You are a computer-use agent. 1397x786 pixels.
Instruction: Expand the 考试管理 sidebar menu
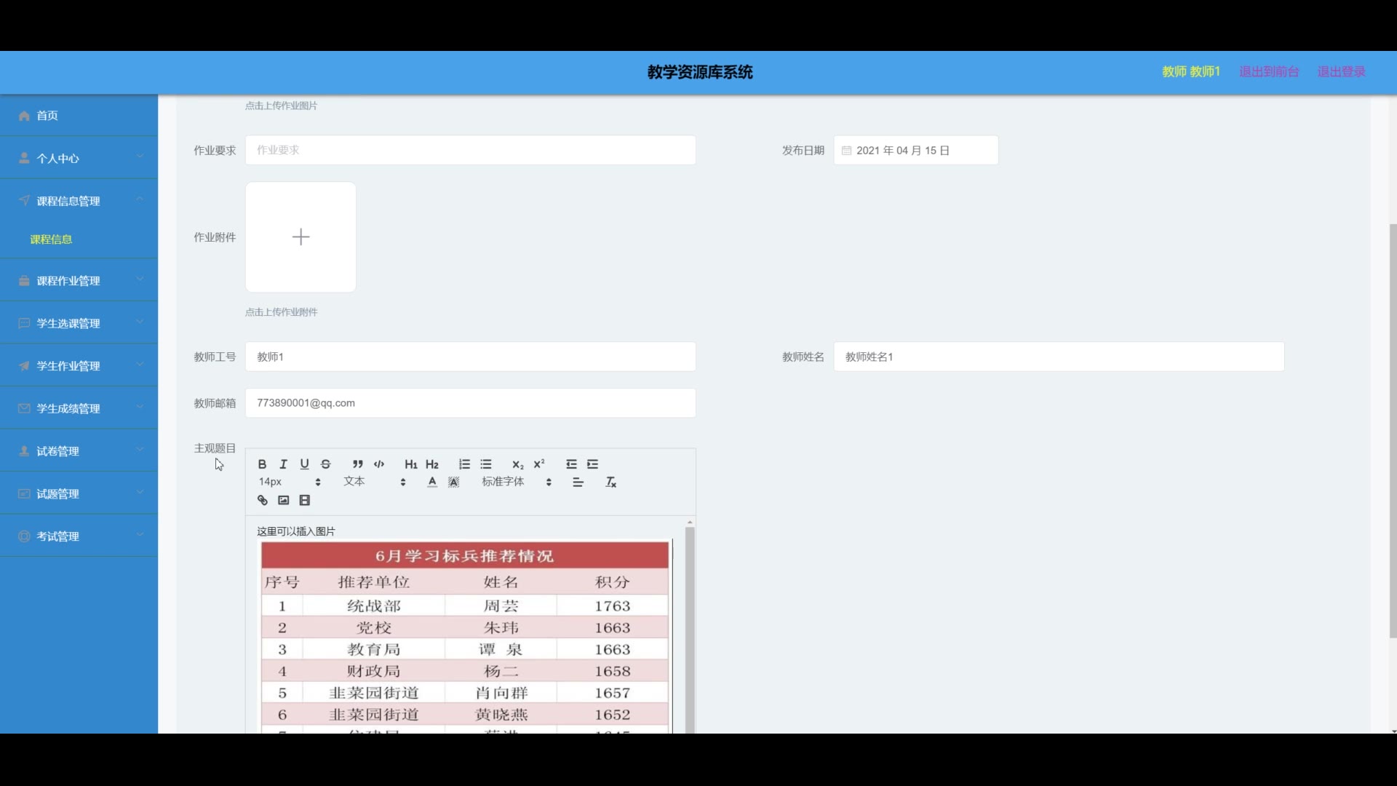(x=79, y=536)
